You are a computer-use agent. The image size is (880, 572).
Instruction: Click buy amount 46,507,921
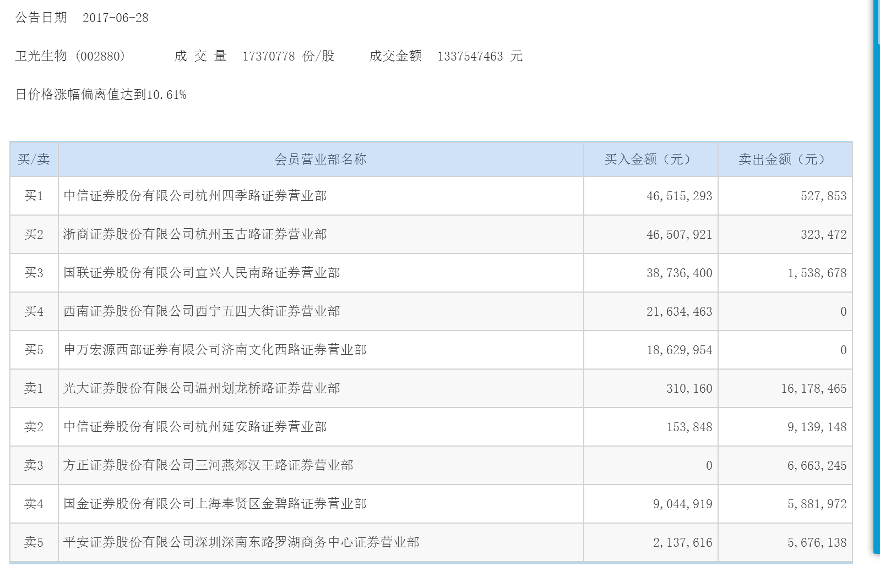[680, 235]
